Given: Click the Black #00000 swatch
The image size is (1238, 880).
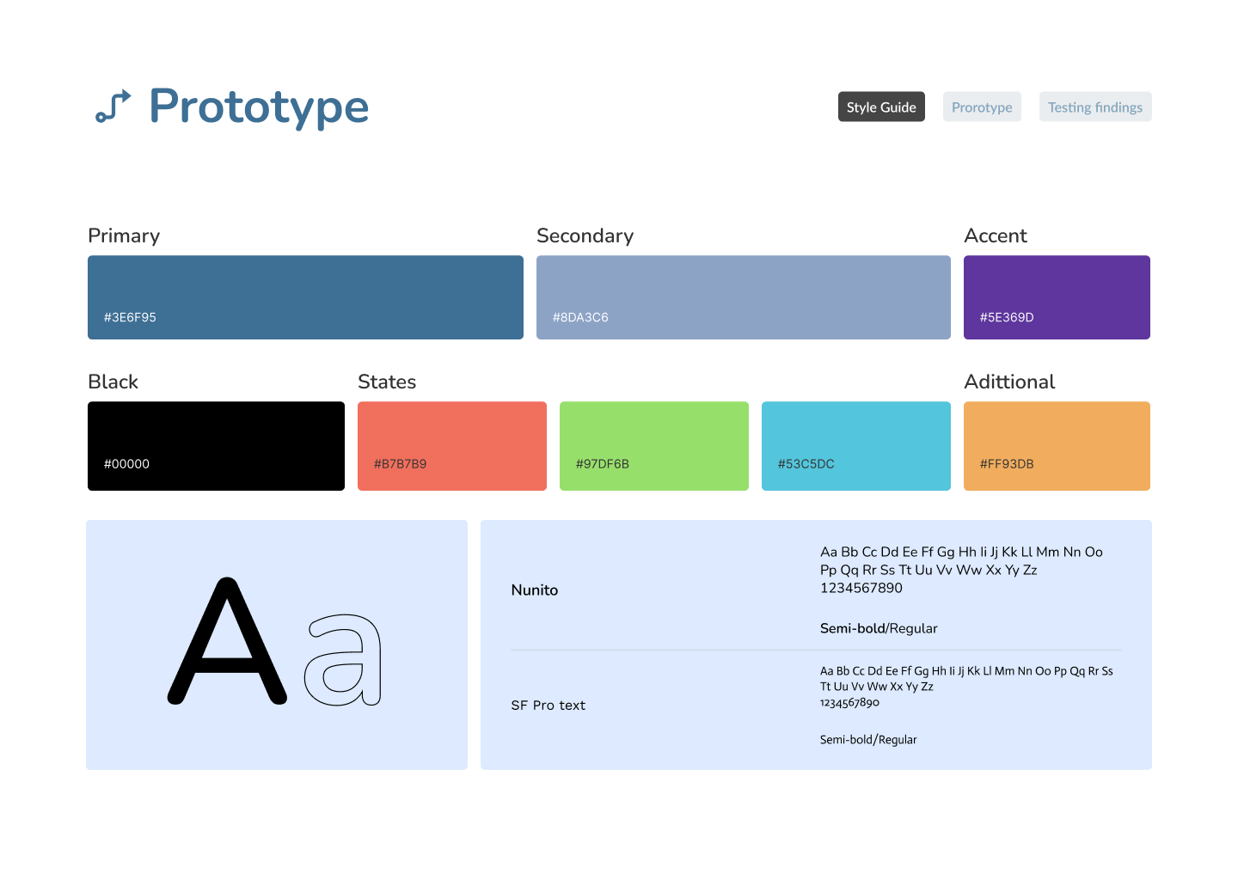Looking at the screenshot, I should coord(216,446).
